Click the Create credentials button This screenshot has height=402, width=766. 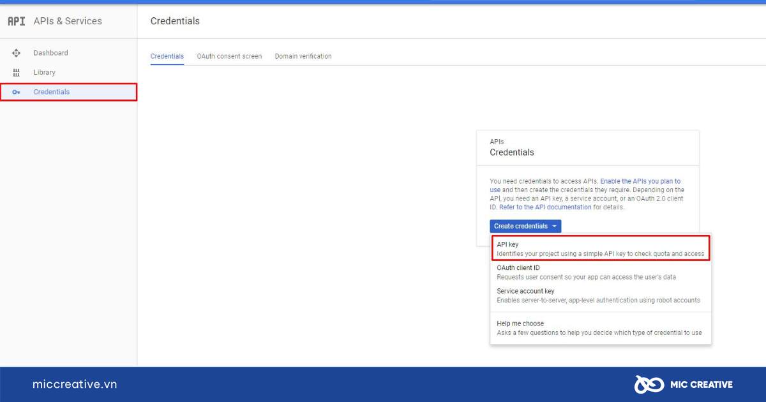(x=526, y=226)
